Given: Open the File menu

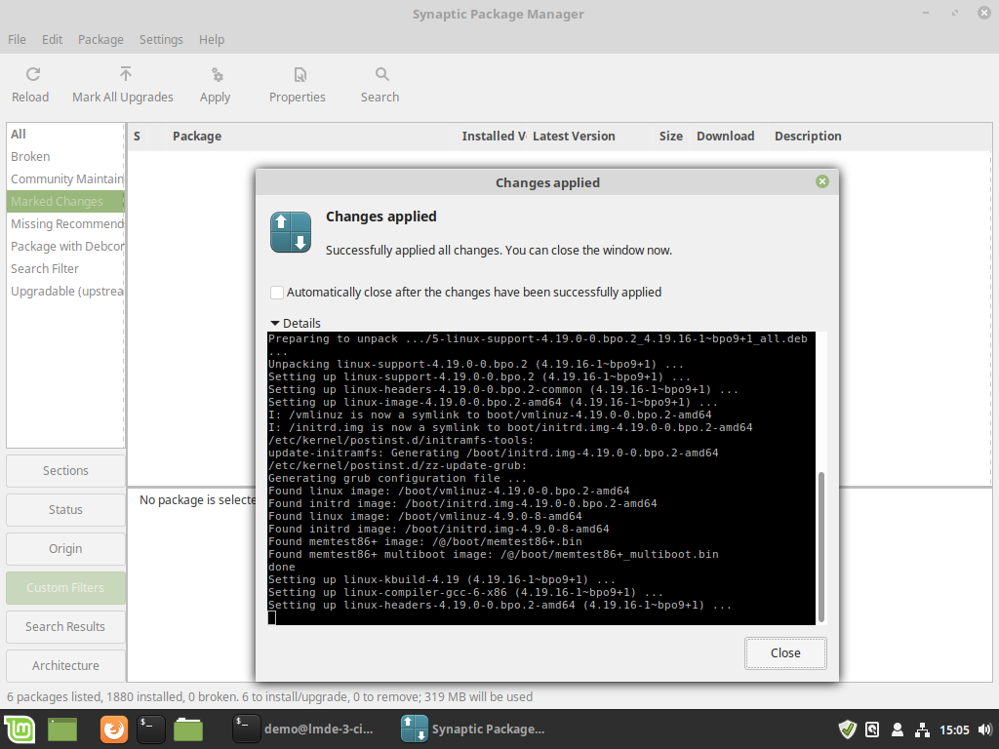Looking at the screenshot, I should click(18, 39).
